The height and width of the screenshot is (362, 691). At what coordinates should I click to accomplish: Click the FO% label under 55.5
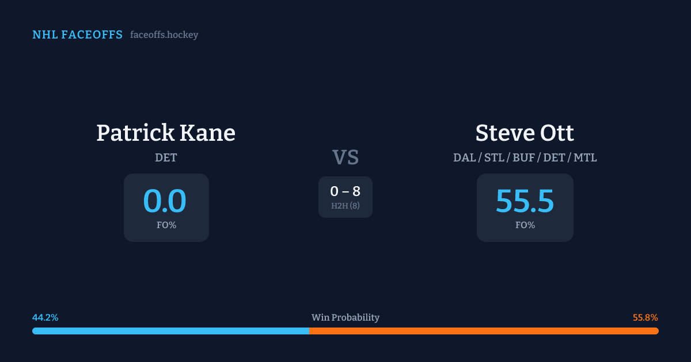525,225
